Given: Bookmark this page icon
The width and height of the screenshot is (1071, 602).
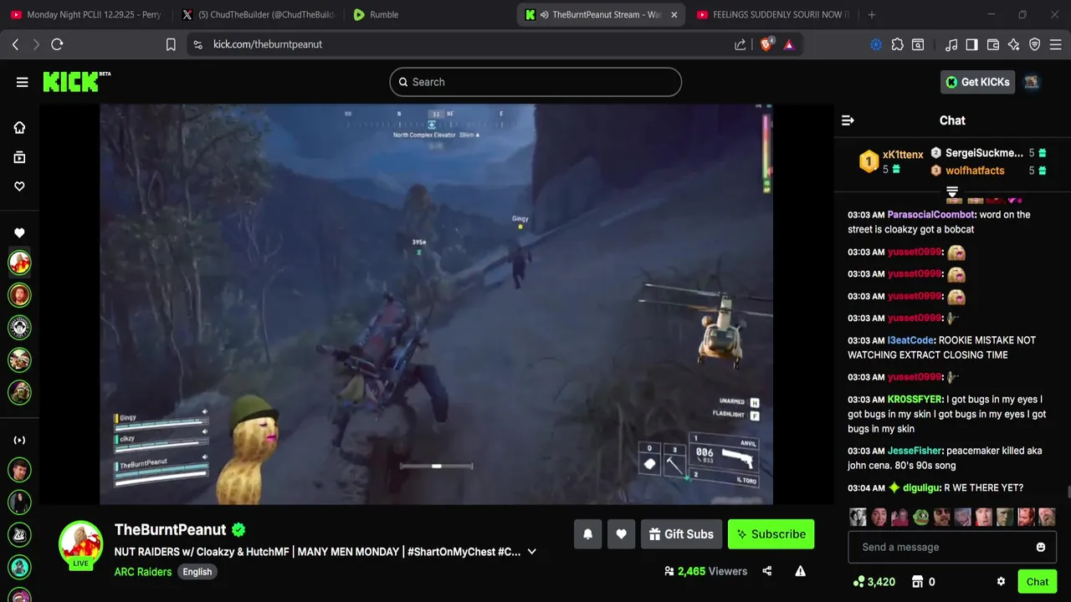Looking at the screenshot, I should click(x=171, y=44).
